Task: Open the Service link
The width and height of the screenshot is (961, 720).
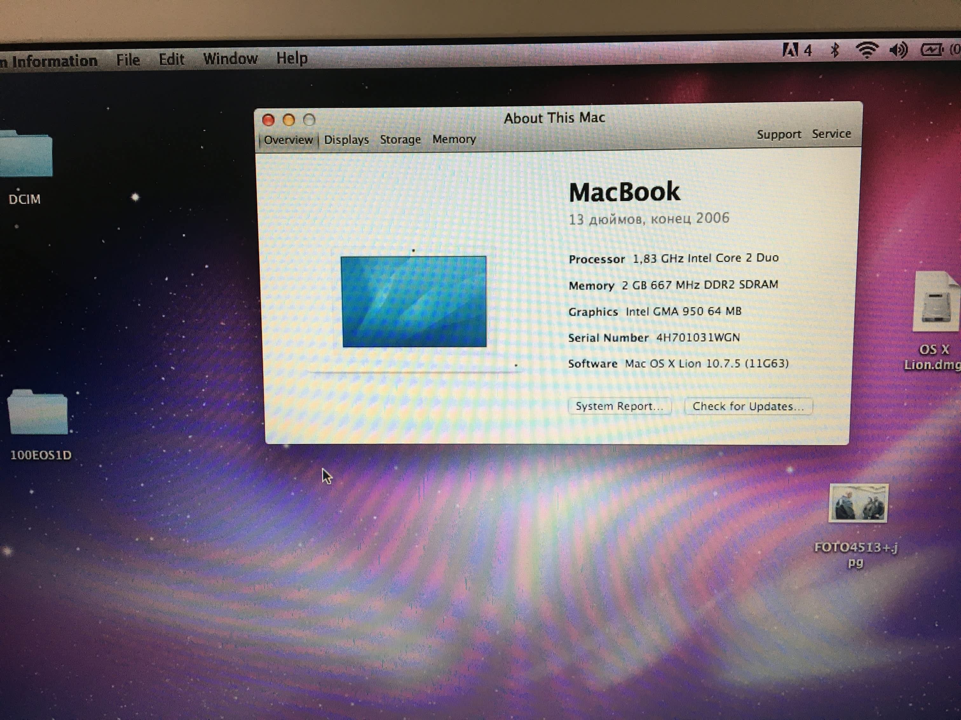Action: [831, 134]
